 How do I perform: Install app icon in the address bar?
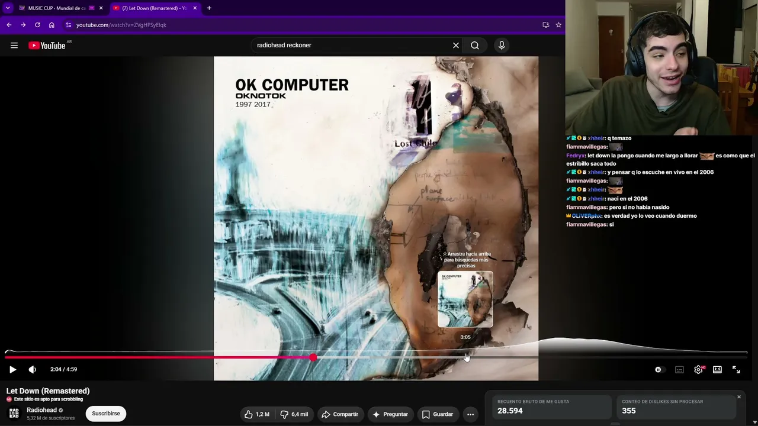coord(546,25)
